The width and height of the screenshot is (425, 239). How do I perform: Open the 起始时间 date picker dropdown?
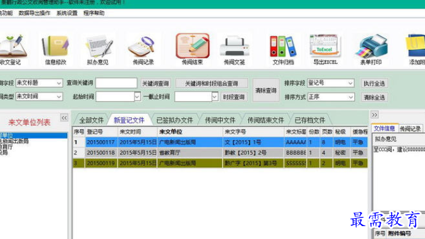pos(137,96)
